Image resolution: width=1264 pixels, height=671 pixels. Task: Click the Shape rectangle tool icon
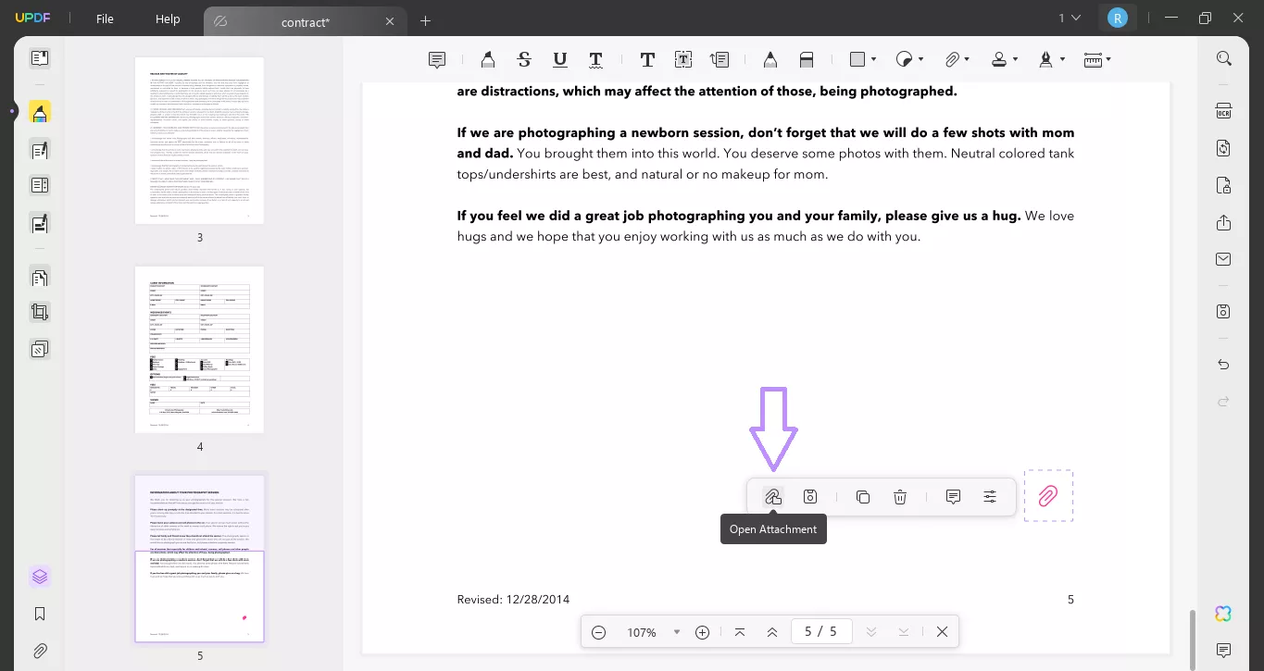pos(857,59)
